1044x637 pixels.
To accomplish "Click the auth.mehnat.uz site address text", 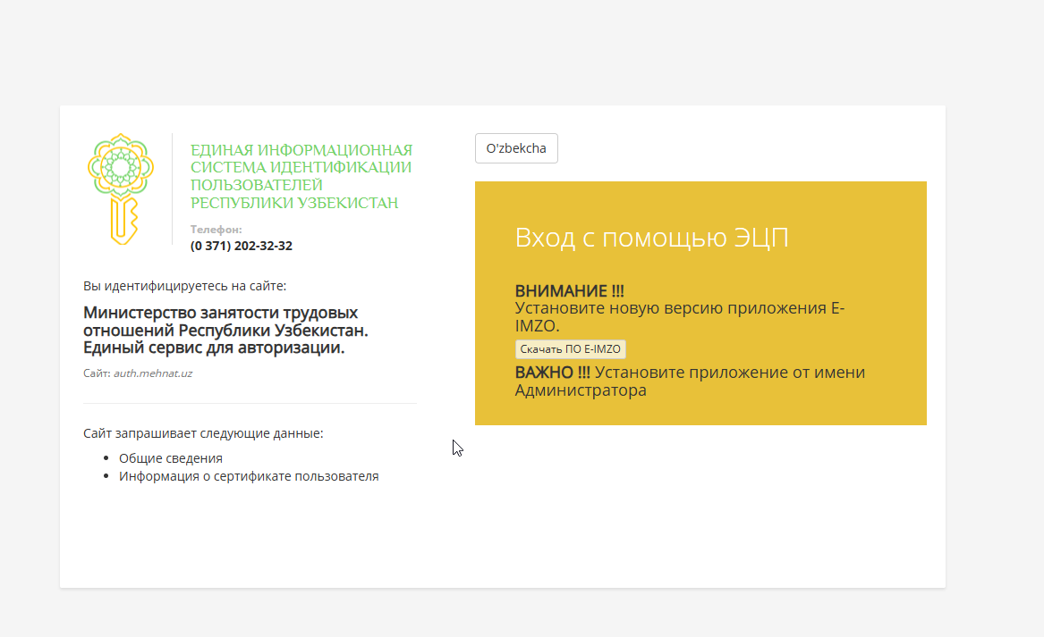I will coord(152,373).
